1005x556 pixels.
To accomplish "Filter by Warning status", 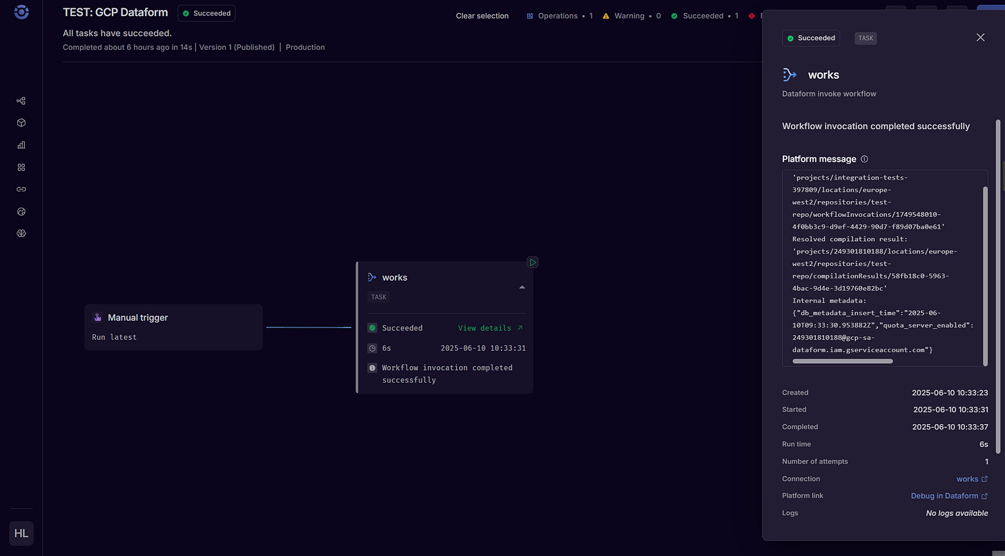I will point(631,16).
